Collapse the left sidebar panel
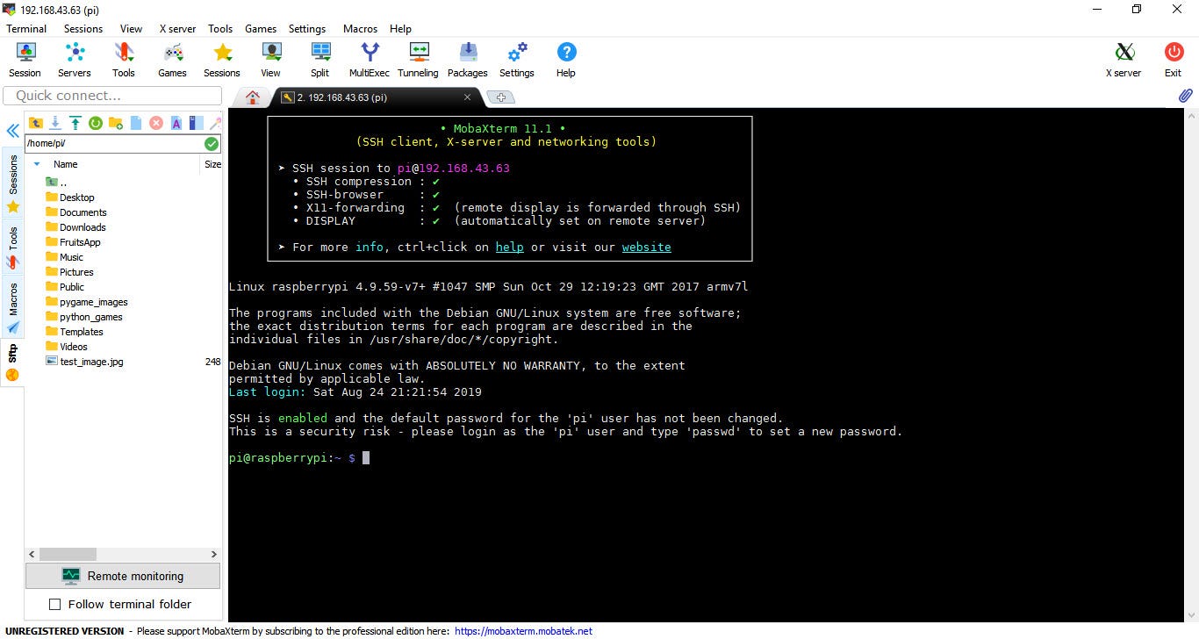 tap(12, 130)
